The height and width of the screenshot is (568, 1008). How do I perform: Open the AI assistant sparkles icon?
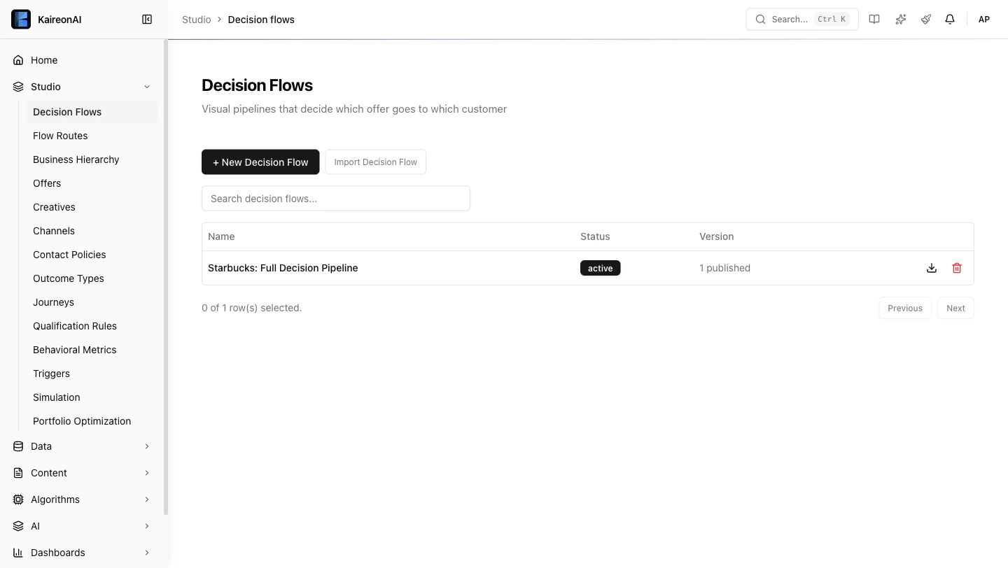[x=900, y=19]
